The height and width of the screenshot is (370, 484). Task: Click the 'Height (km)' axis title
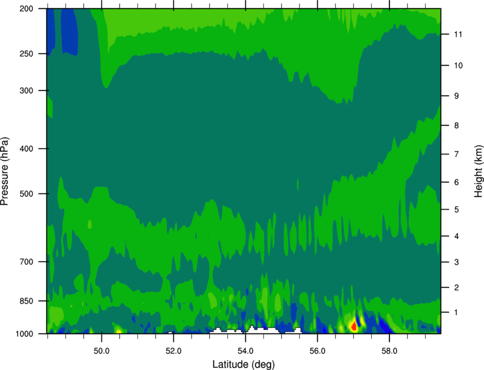click(x=478, y=171)
